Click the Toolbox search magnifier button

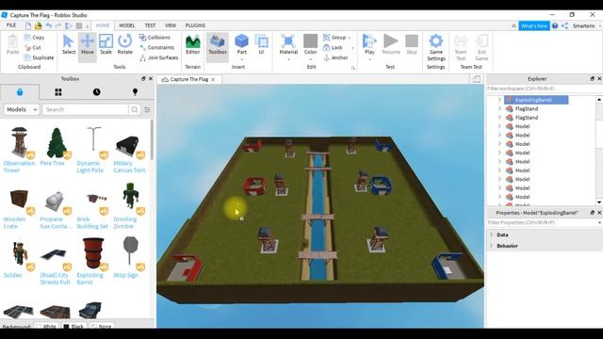coord(134,109)
